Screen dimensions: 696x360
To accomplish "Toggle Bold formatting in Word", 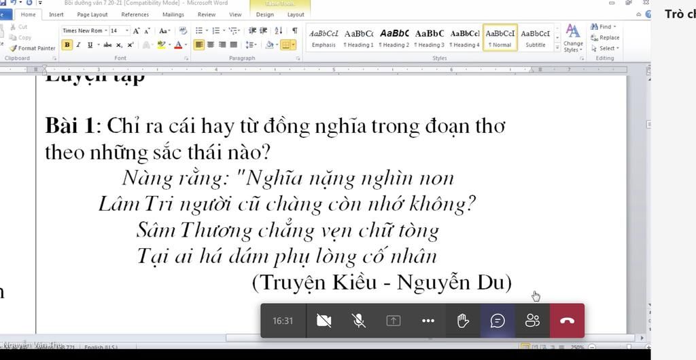I will tap(67, 45).
